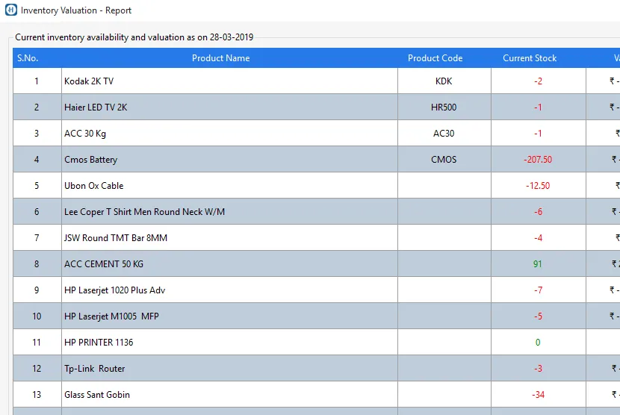Click the Glass Sant Gobin product
This screenshot has width=620, height=415.
(x=97, y=395)
